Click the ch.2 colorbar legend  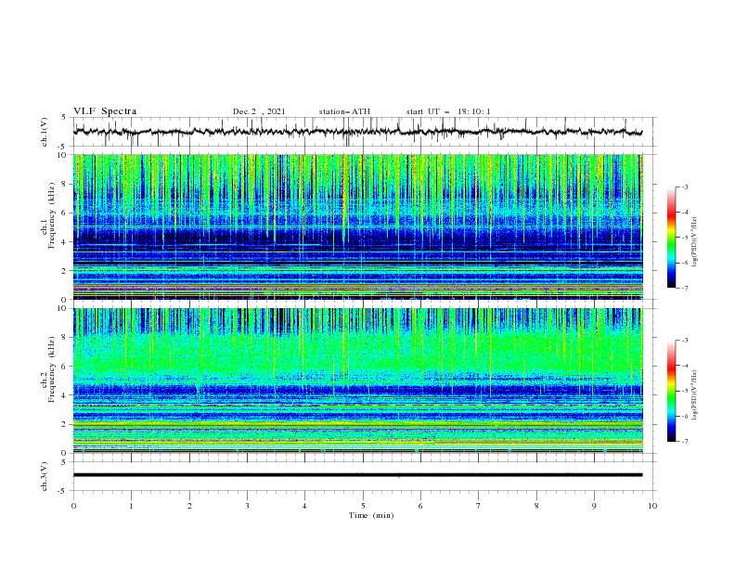671,391
